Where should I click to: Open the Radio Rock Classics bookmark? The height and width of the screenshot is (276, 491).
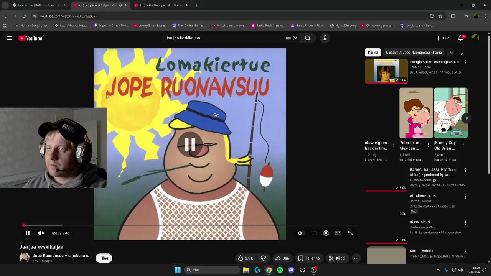pos(269,26)
